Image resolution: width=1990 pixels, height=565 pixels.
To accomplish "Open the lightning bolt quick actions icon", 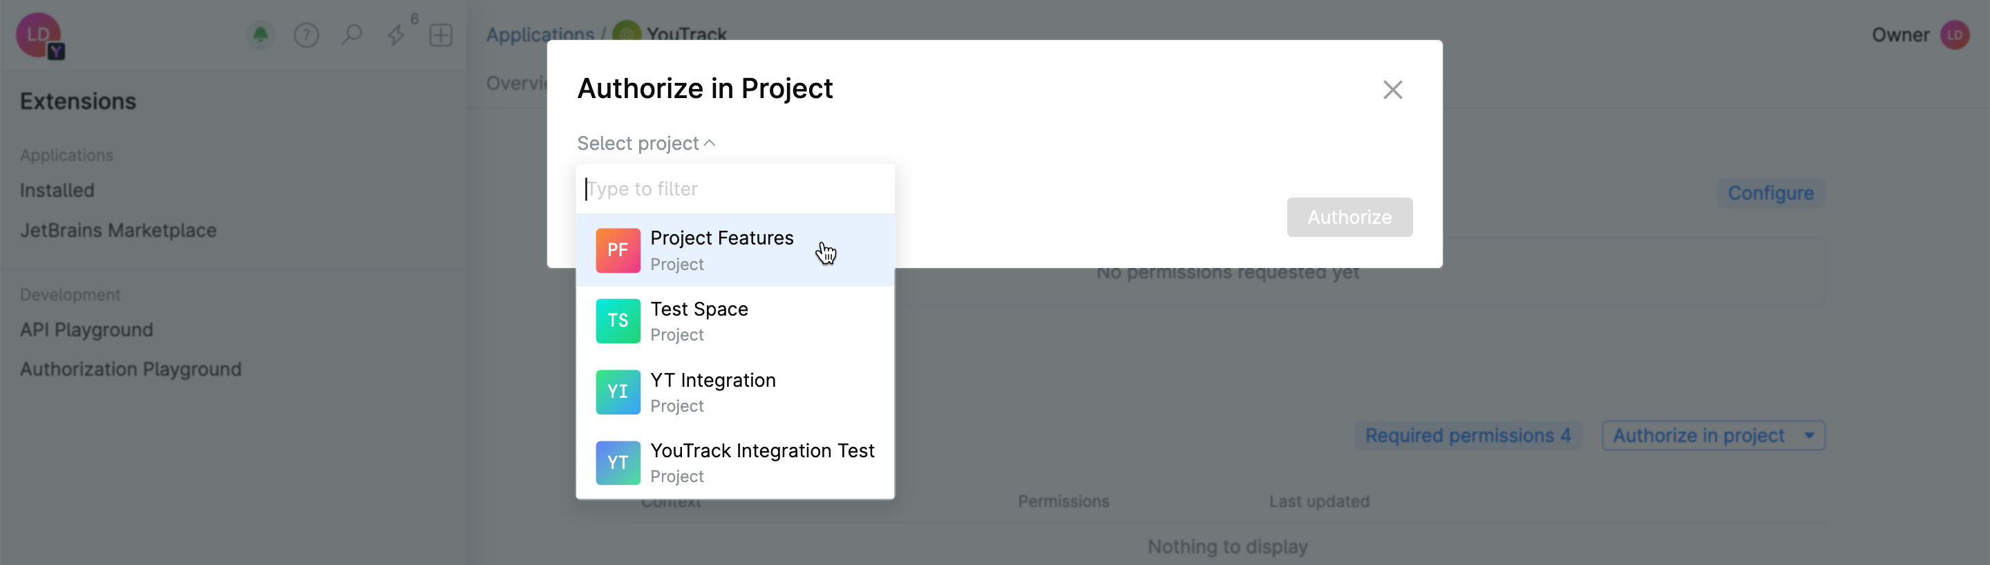I will point(397,35).
